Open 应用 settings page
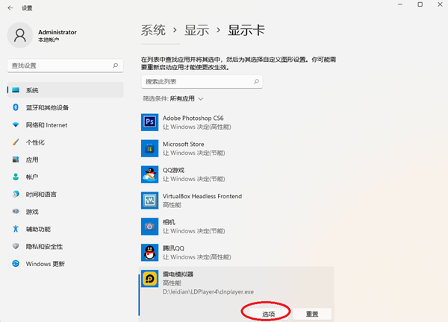 66,160
